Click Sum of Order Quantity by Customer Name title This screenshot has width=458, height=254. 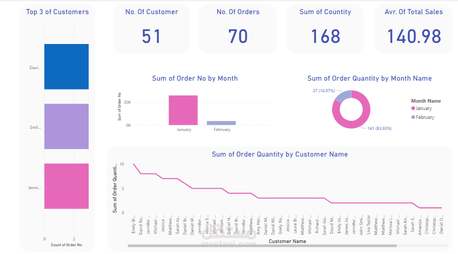point(280,154)
